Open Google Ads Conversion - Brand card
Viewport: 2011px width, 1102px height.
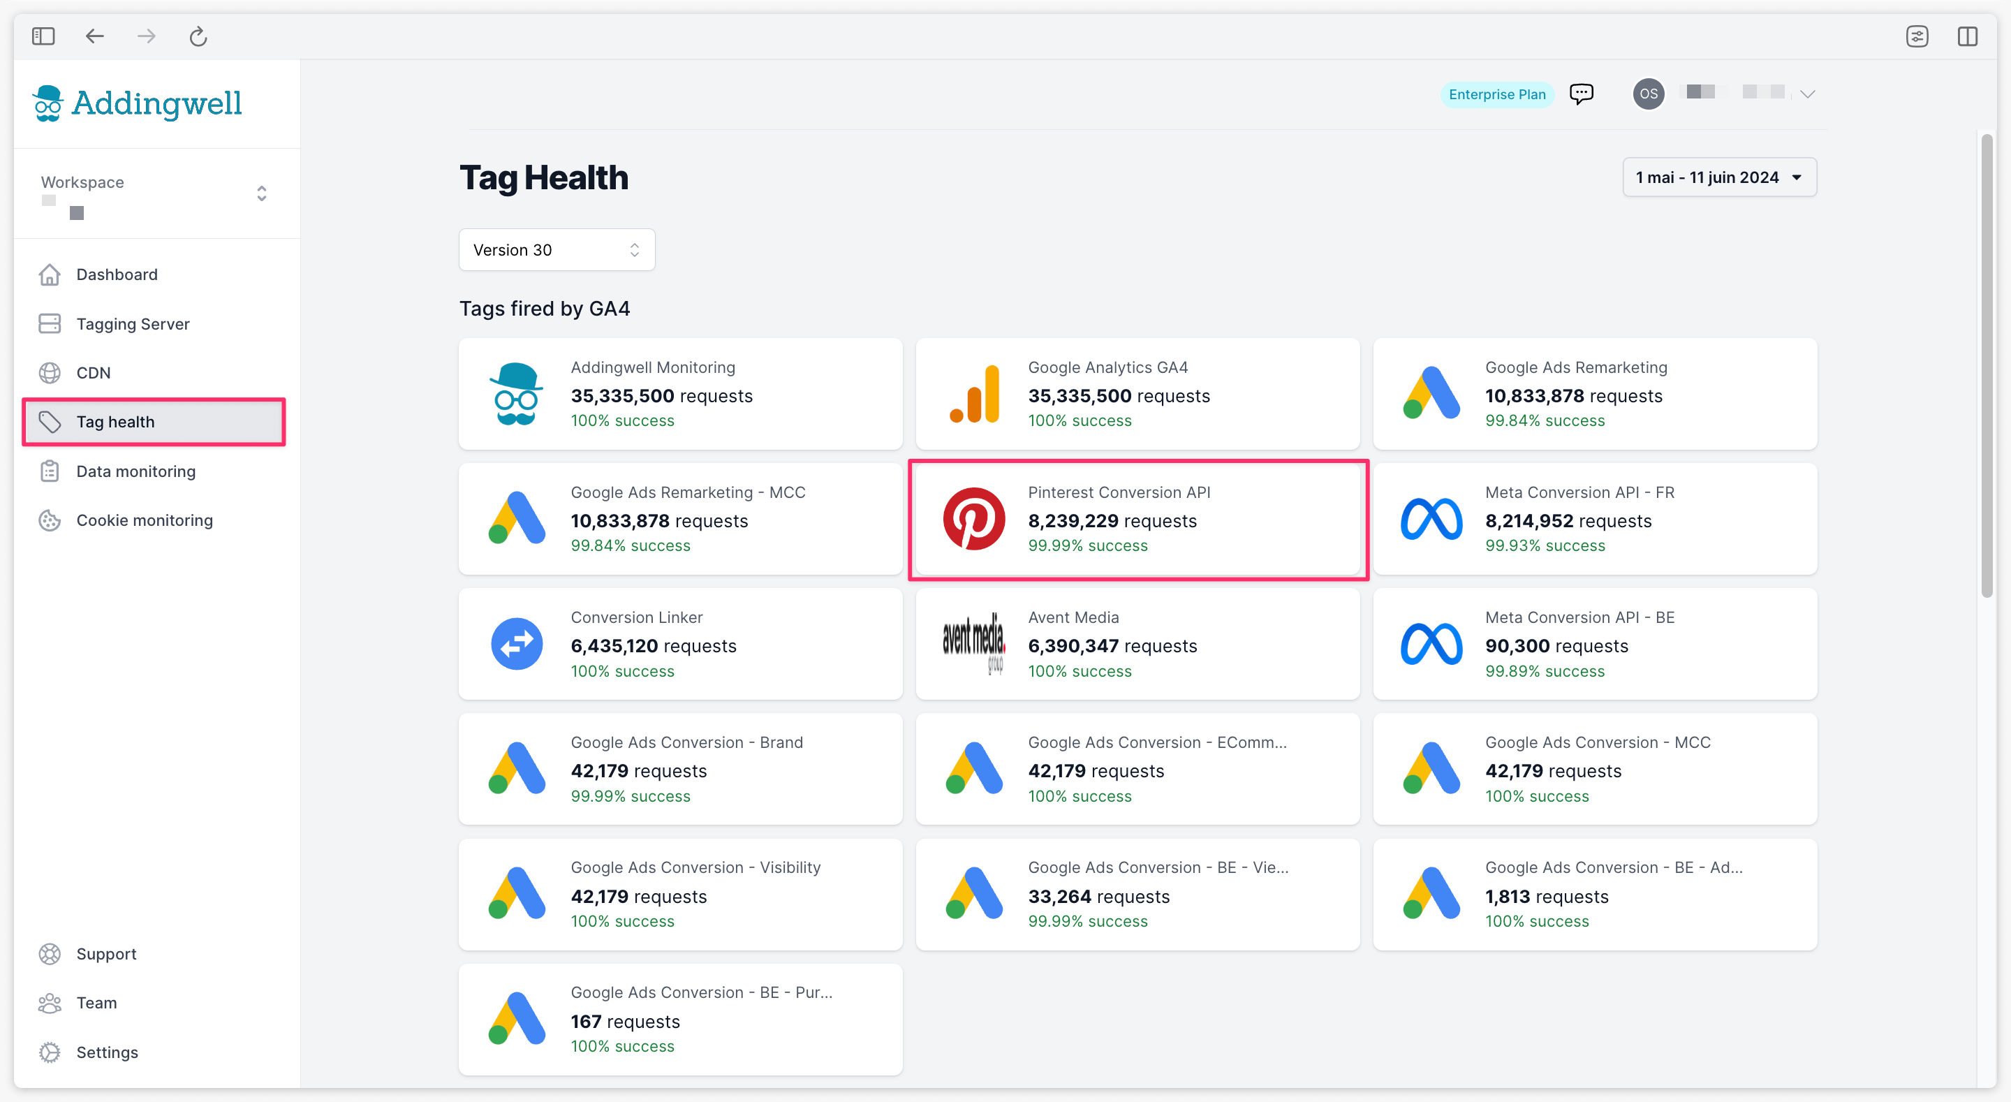tap(680, 768)
